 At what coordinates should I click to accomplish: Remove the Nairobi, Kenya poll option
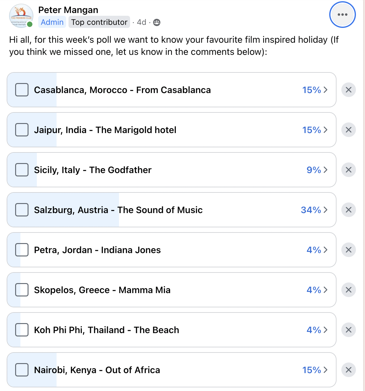(348, 370)
